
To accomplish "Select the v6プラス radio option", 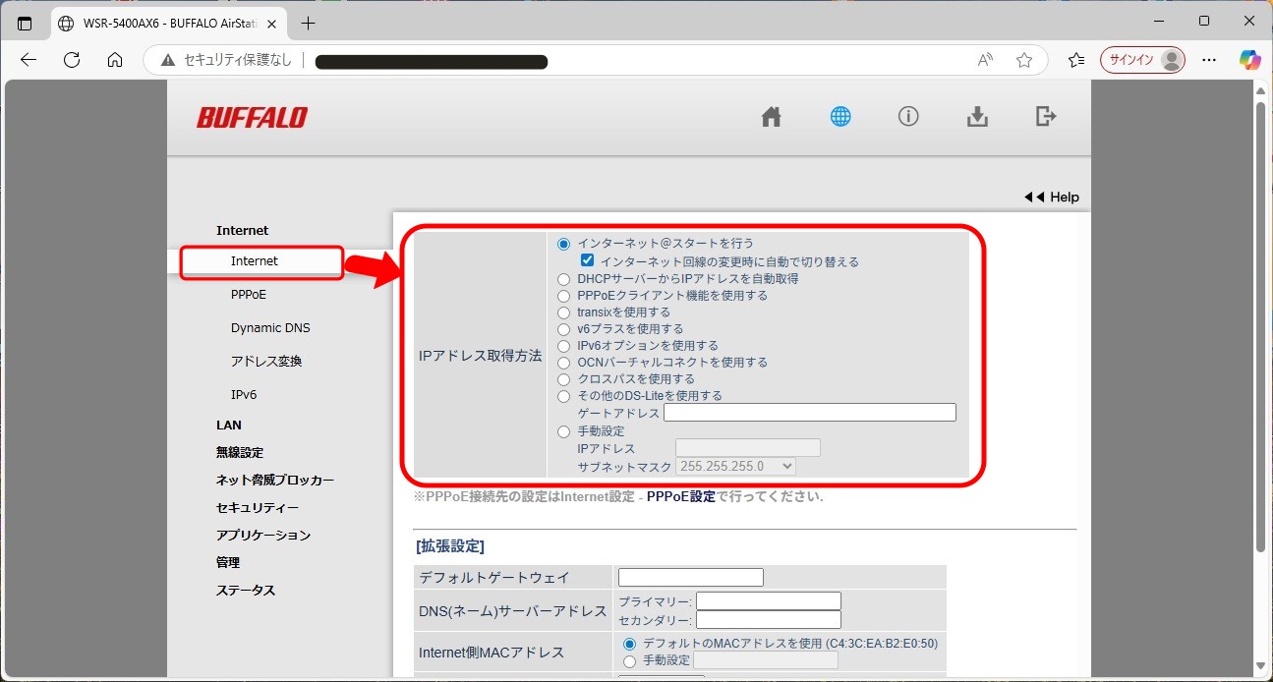I will (563, 329).
